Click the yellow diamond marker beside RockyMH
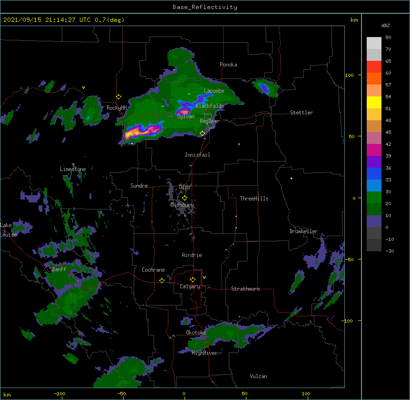Screen dimensions: 410x400 coord(118,97)
